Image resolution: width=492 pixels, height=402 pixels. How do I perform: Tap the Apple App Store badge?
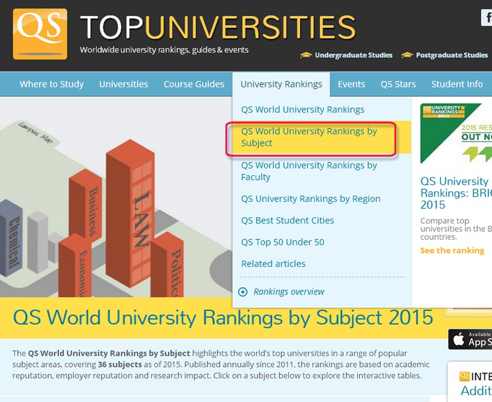(x=470, y=339)
